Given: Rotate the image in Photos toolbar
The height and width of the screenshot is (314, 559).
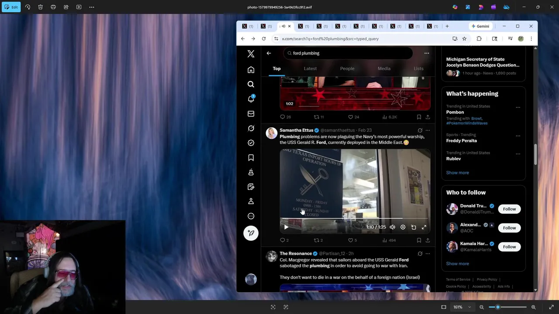Looking at the screenshot, I should (28, 7).
